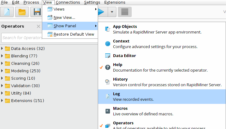Click the Search for Operators field
The image size is (226, 129).
[21, 38]
